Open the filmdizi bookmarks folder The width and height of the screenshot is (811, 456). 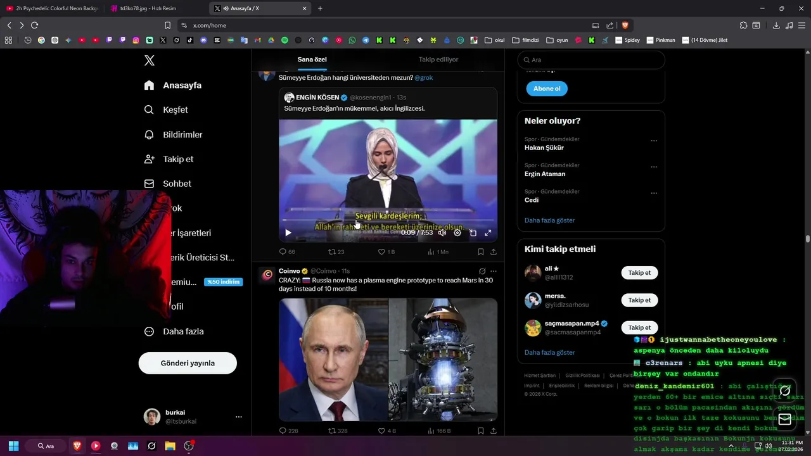click(525, 40)
